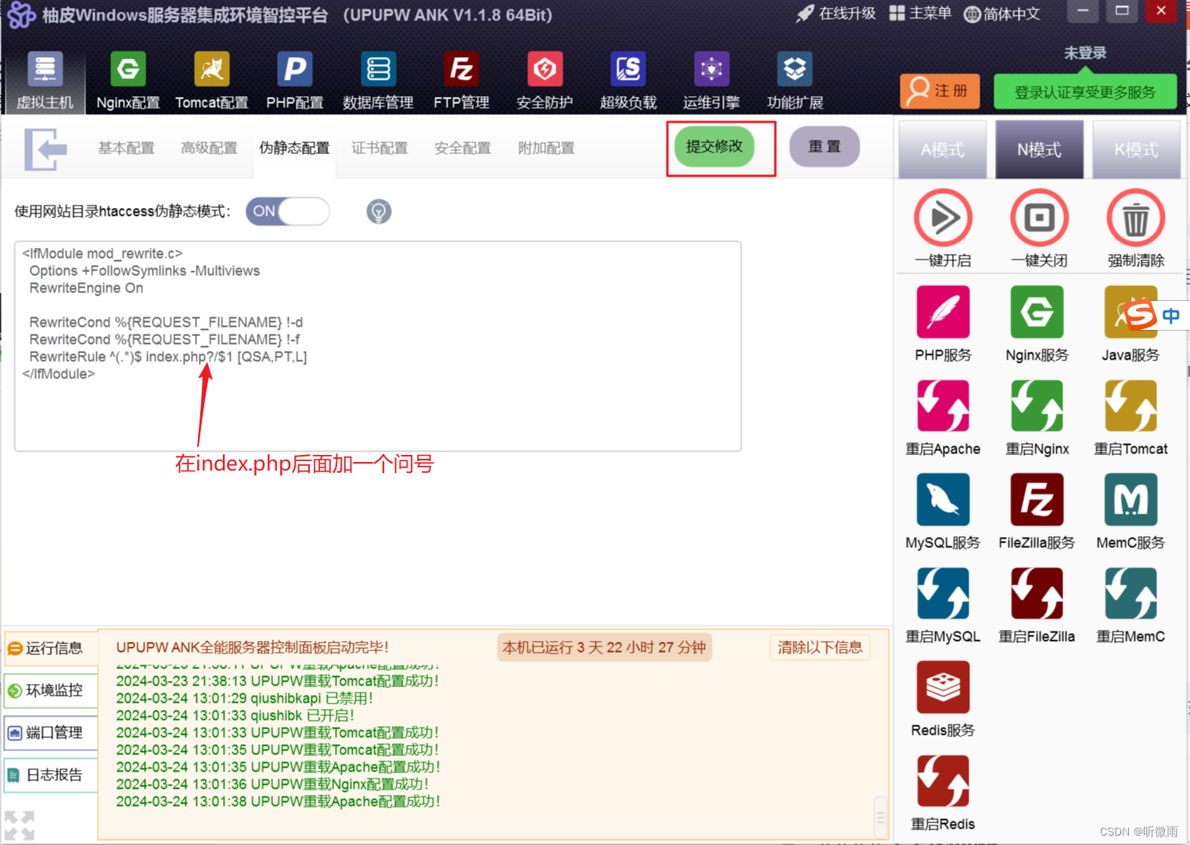This screenshot has width=1190, height=845.
Task: Open PHP配置 in the top toolbar
Action: click(295, 81)
